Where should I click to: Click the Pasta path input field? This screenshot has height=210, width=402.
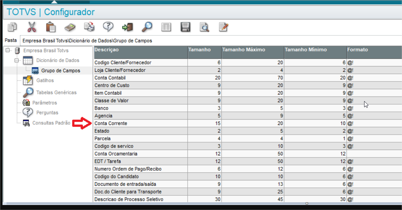click(x=211, y=40)
